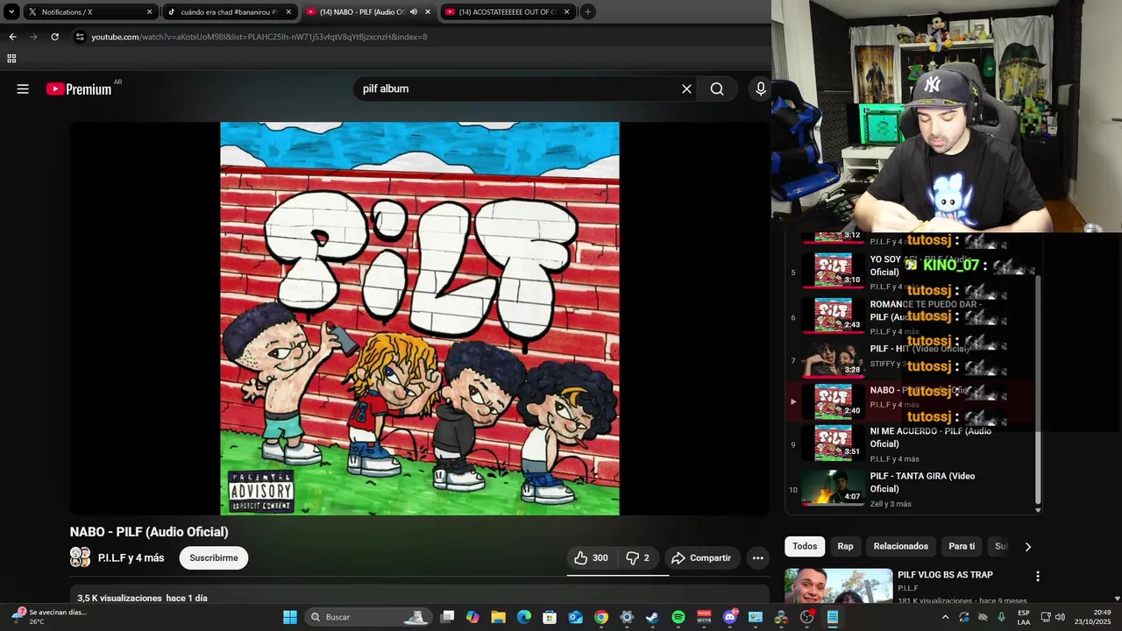Mute the NABO tab via its speaker icon

[x=414, y=12]
